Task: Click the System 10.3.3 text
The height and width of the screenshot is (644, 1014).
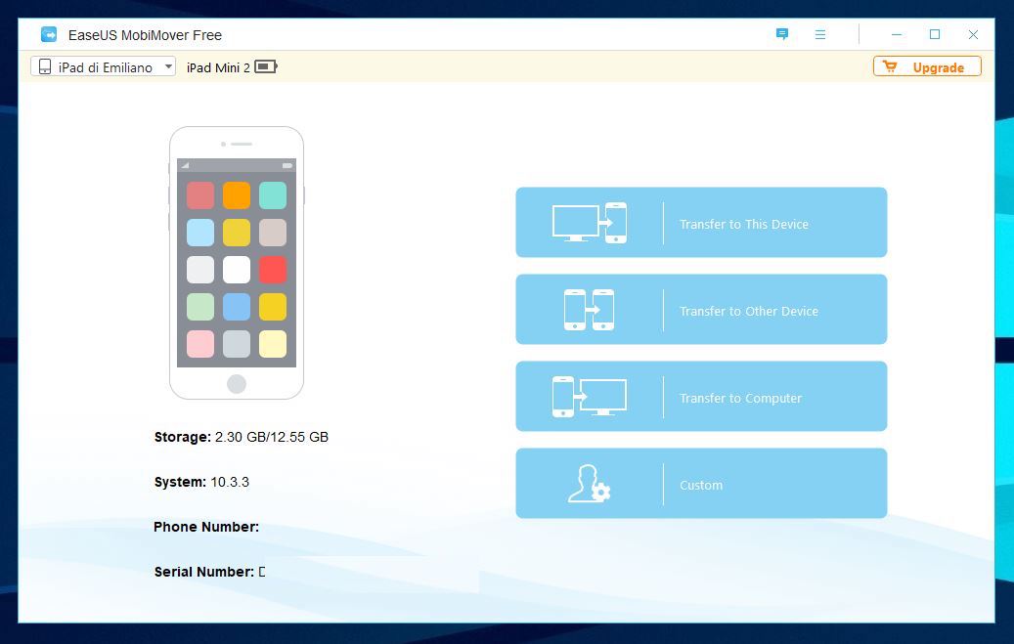Action: [201, 482]
